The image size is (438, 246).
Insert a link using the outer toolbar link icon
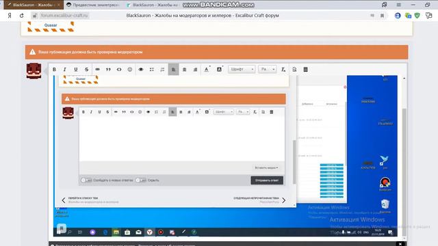coord(97,70)
